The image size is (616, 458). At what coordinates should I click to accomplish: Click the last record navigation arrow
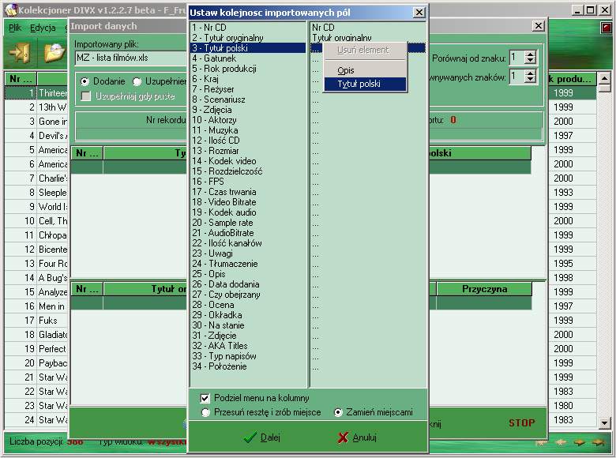click(x=599, y=443)
